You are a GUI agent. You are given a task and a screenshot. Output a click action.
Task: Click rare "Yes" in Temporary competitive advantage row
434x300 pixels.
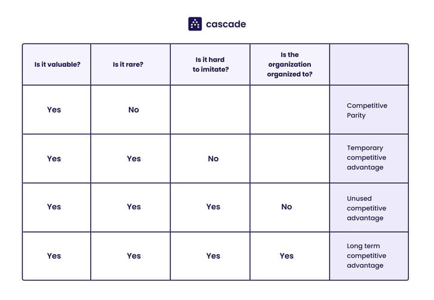coord(134,159)
